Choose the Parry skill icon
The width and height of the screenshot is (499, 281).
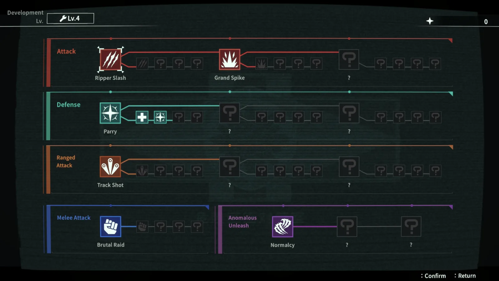(x=110, y=113)
